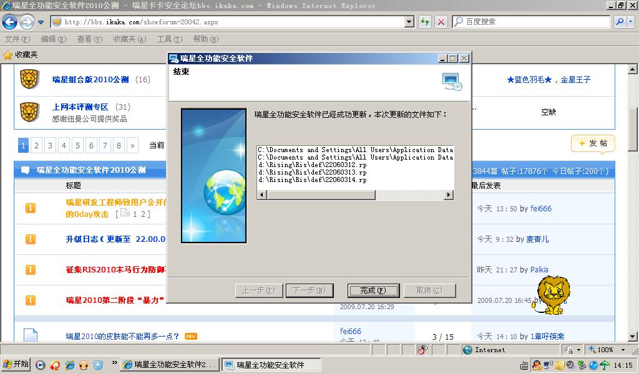The height and width of the screenshot is (374, 639).
Task: Open the 升级日志 pinned thread
Action: [x=115, y=239]
